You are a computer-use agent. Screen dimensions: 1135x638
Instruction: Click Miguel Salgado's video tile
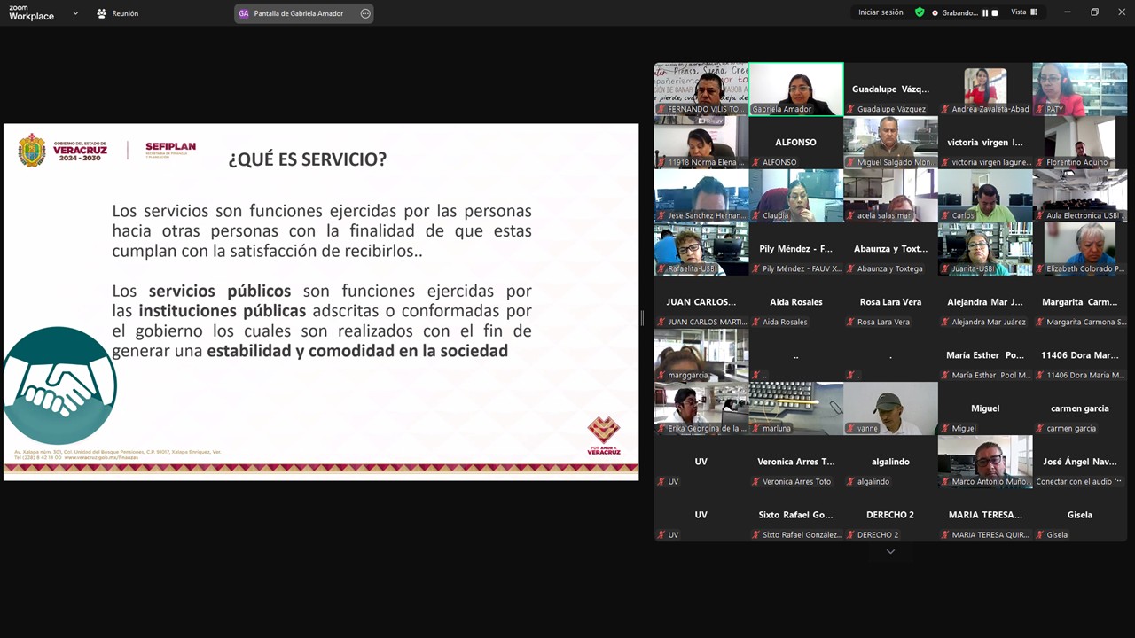[890, 142]
